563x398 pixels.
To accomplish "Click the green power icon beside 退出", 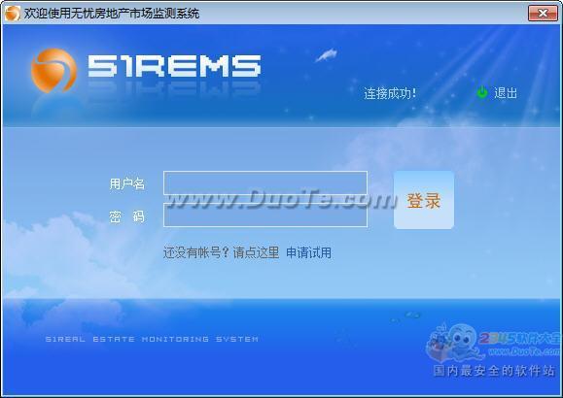I will pos(482,92).
